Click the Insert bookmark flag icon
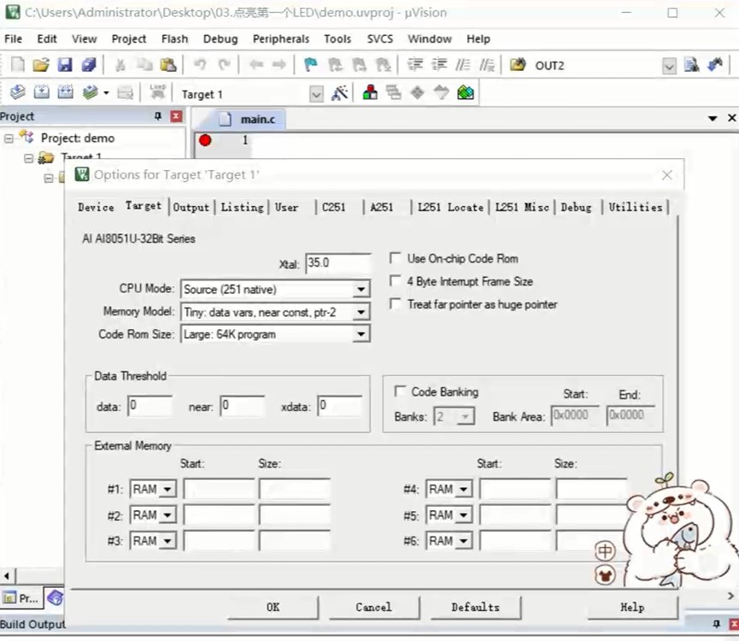The width and height of the screenshot is (739, 641). pyautogui.click(x=311, y=65)
